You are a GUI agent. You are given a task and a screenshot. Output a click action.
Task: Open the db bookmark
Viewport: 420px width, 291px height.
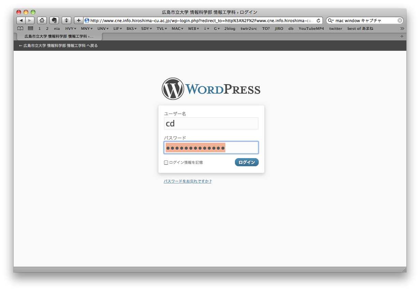291,29
